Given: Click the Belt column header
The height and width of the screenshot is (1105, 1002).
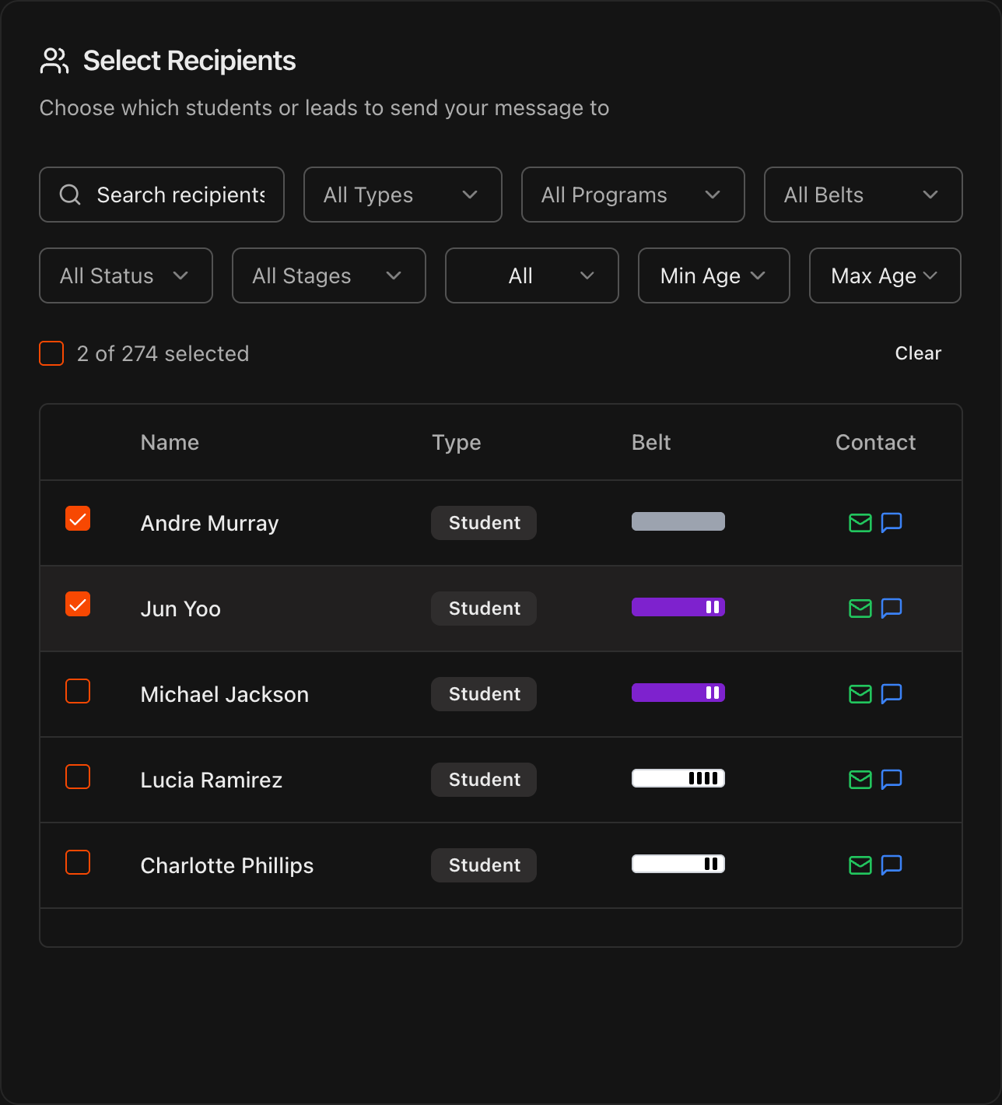Looking at the screenshot, I should tap(651, 442).
